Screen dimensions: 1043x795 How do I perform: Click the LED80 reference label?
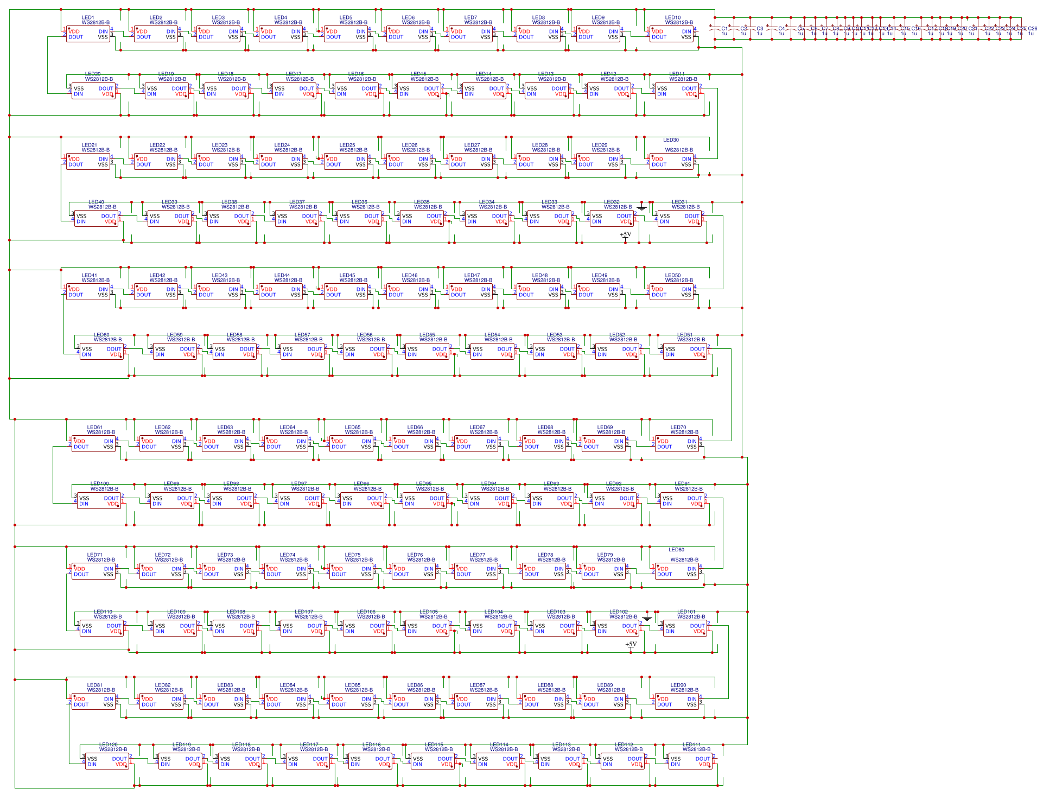click(x=676, y=550)
